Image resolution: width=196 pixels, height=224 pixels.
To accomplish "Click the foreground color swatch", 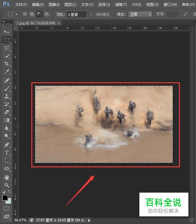I will tap(5, 198).
